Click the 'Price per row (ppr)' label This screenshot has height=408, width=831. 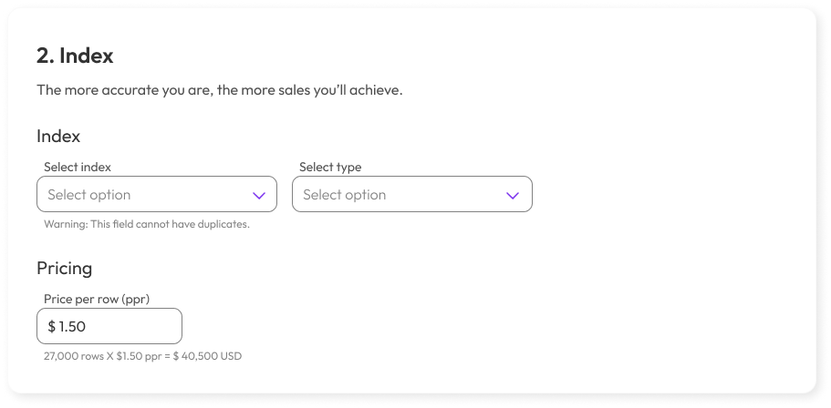97,299
